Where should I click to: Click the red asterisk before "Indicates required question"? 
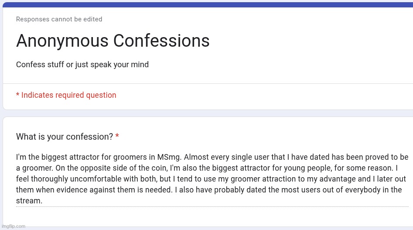tap(17, 94)
